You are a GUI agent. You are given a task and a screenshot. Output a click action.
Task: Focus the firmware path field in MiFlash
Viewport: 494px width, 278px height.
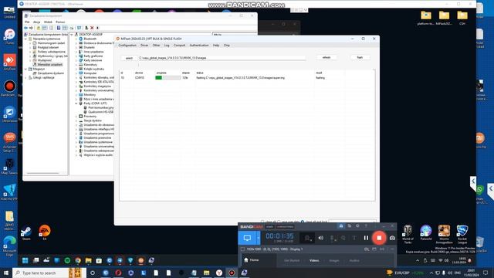pyautogui.click(x=222, y=58)
